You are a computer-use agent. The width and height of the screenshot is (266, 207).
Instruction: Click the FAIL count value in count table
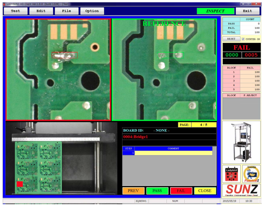[250, 28]
